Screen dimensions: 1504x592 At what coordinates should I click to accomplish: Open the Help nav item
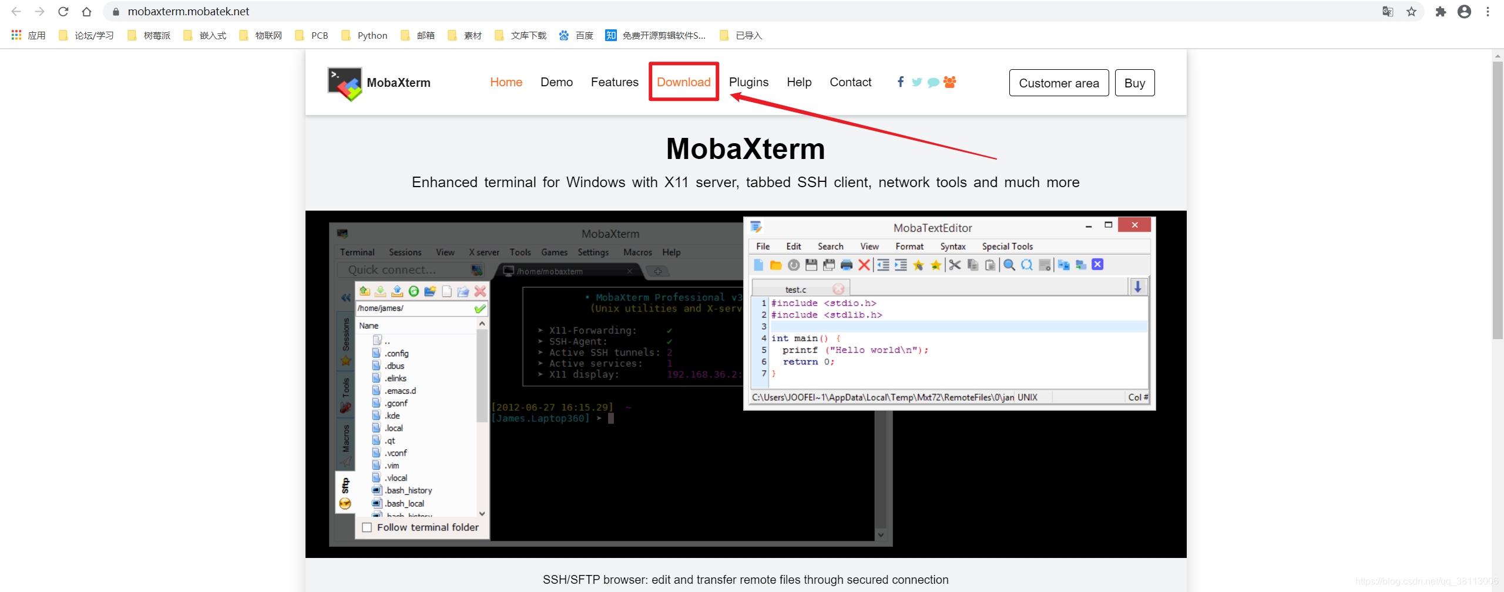coord(799,82)
